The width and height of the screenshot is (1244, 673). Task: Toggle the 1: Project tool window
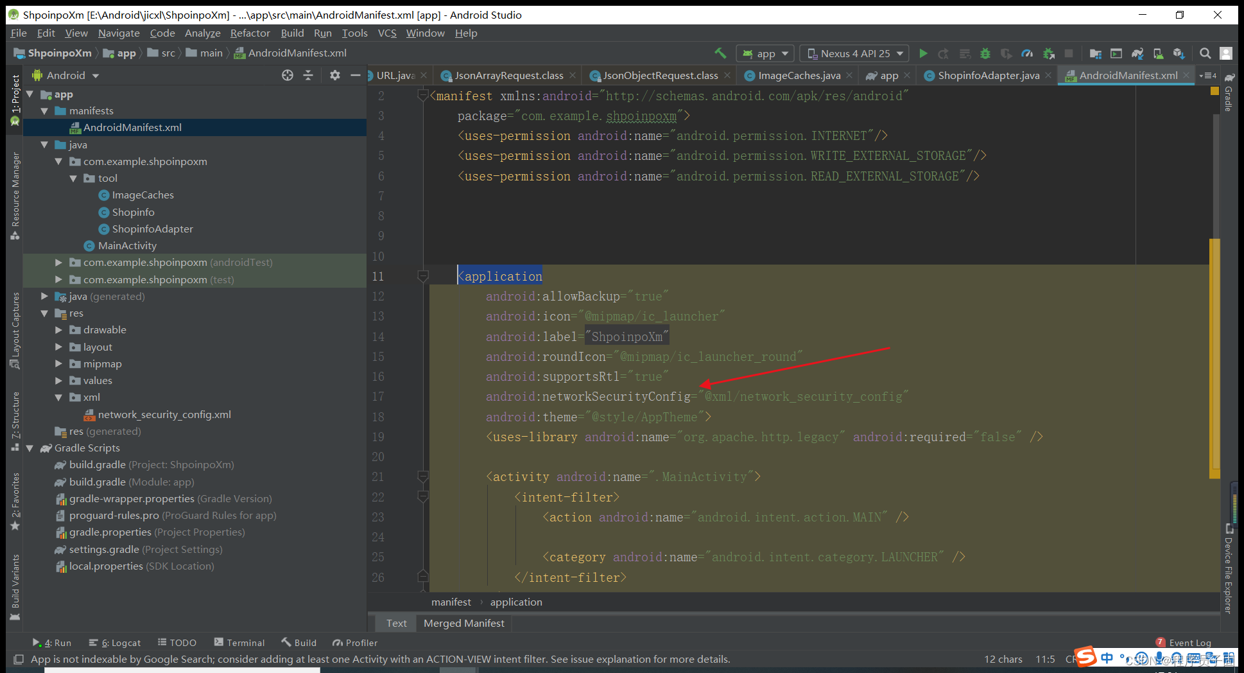[x=15, y=100]
